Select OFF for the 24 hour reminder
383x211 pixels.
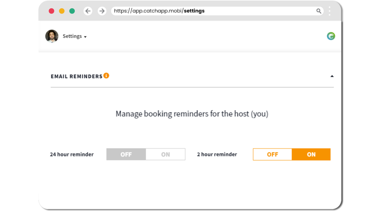126,154
